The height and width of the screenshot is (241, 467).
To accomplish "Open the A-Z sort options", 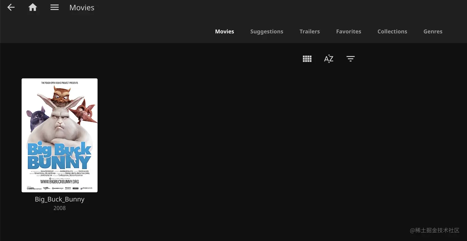I will pyautogui.click(x=329, y=59).
